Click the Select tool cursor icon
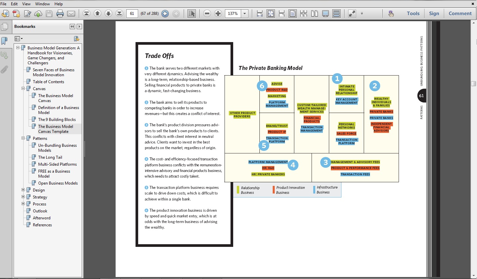 (x=192, y=14)
